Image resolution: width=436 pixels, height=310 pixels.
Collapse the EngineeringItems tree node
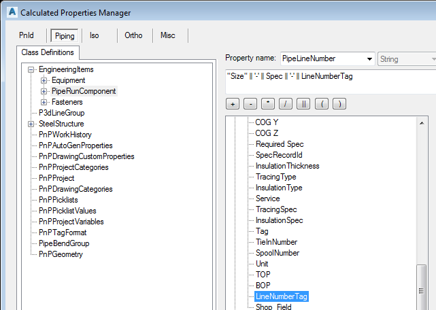point(31,69)
